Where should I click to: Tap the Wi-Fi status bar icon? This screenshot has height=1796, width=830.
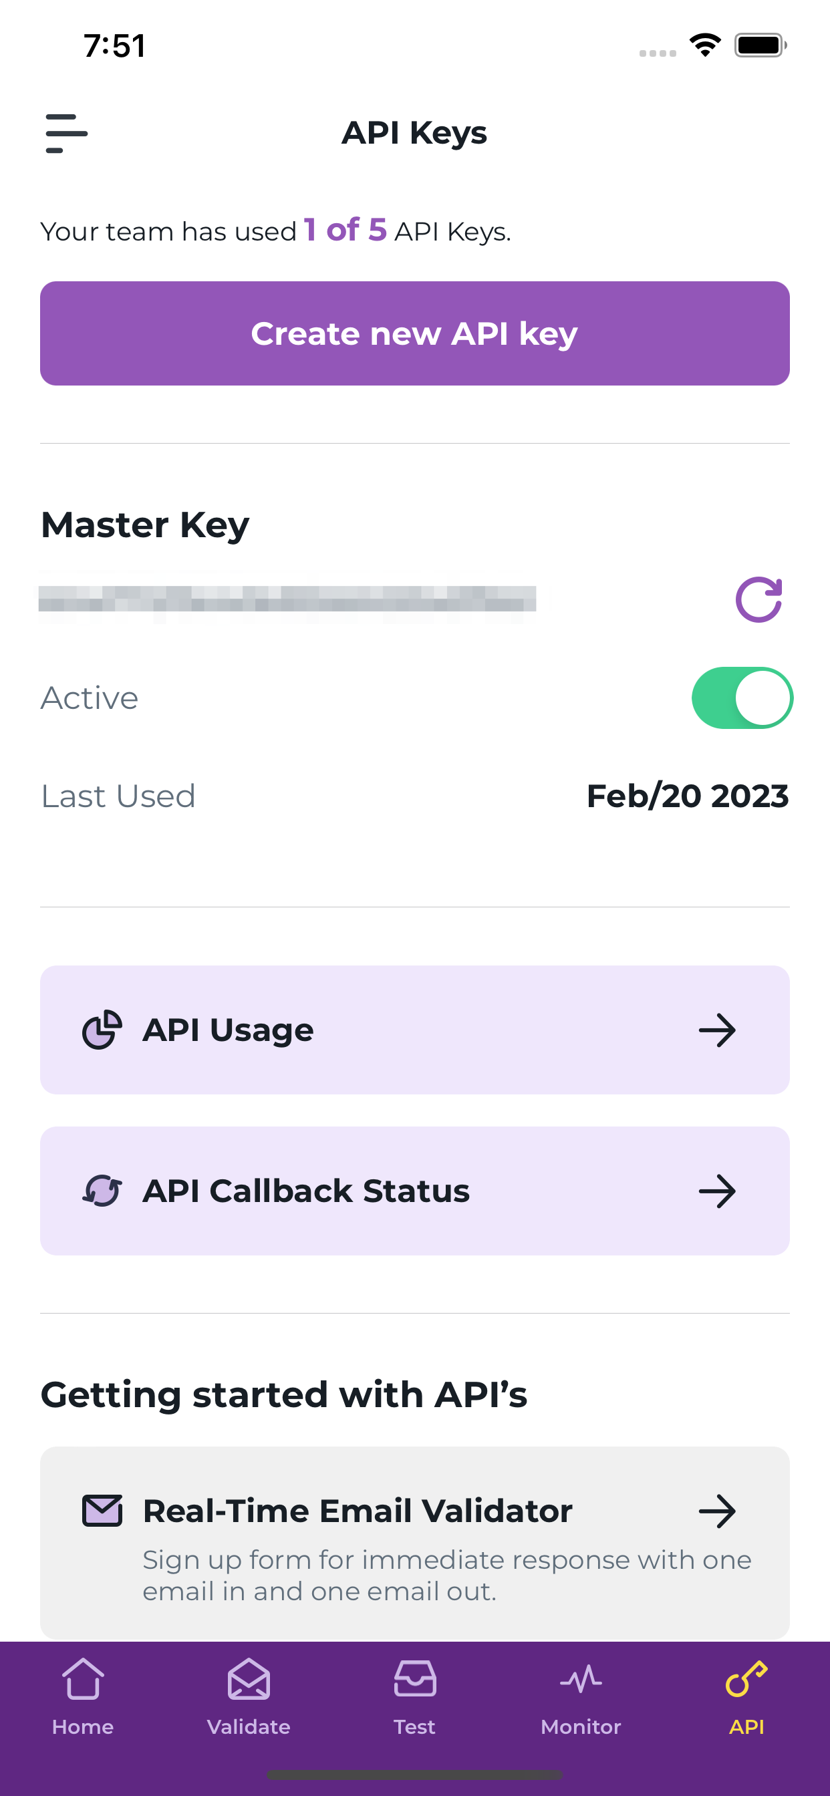point(705,45)
